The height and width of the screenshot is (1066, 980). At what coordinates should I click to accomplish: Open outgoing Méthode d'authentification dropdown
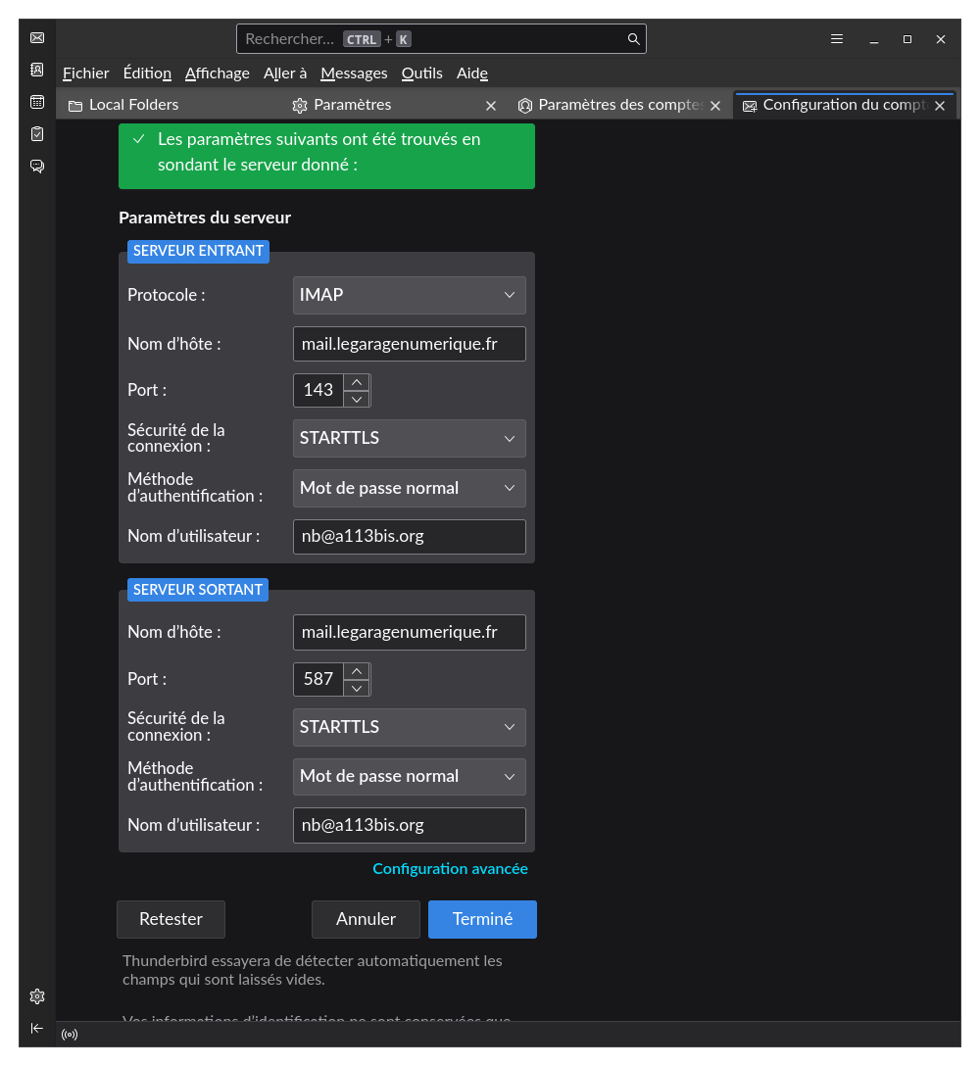coord(409,776)
